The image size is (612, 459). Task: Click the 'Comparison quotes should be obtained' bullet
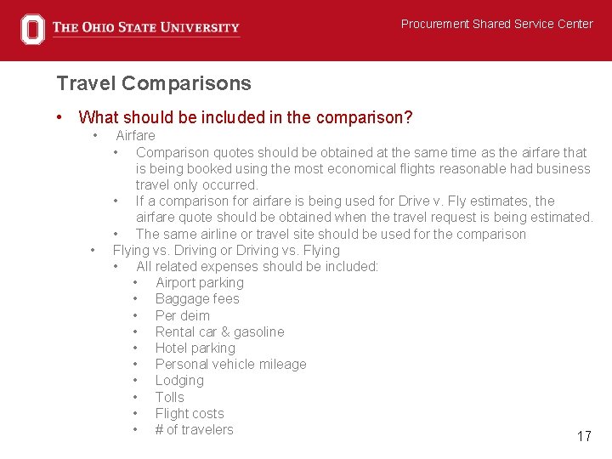361,168
